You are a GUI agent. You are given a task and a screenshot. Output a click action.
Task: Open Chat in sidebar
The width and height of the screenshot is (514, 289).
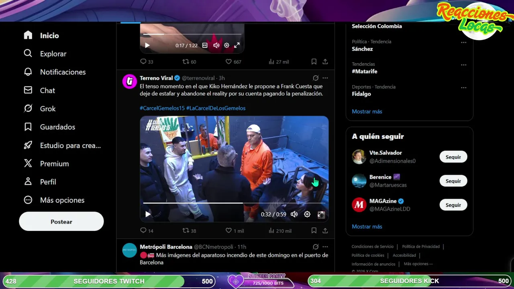tap(39, 90)
